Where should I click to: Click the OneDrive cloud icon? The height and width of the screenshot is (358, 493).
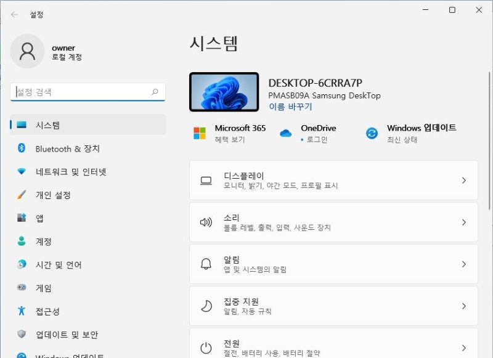tap(285, 133)
